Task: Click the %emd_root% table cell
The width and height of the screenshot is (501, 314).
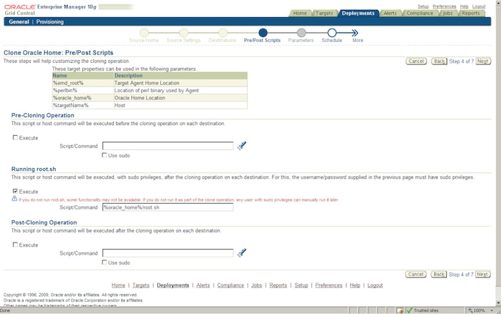Action: click(83, 83)
